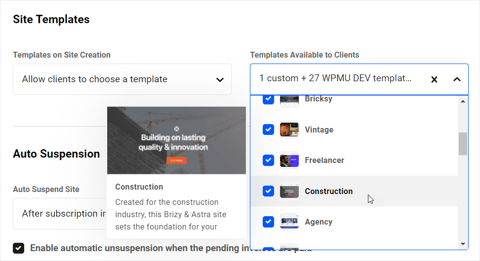Open the Templates on Site Creation dropdown

pos(122,79)
